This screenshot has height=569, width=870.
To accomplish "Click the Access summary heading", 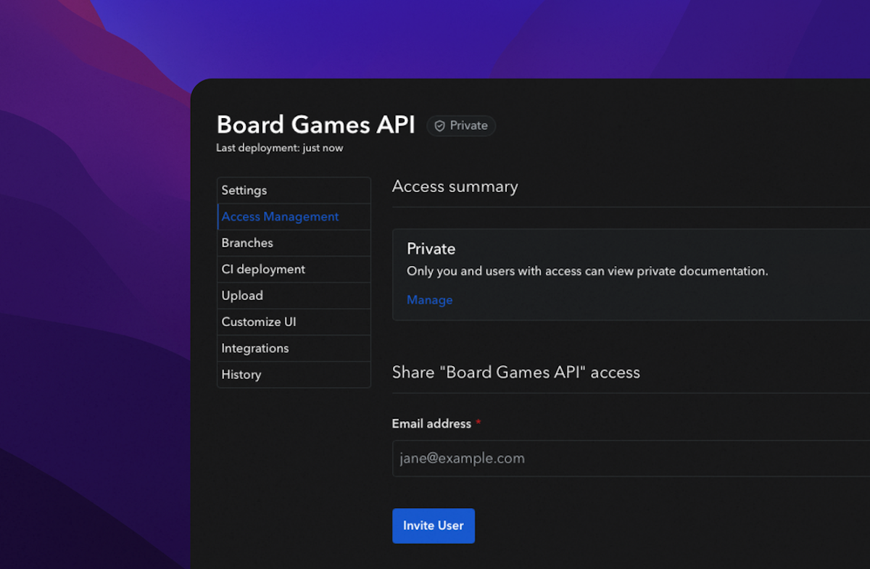I will coord(455,186).
